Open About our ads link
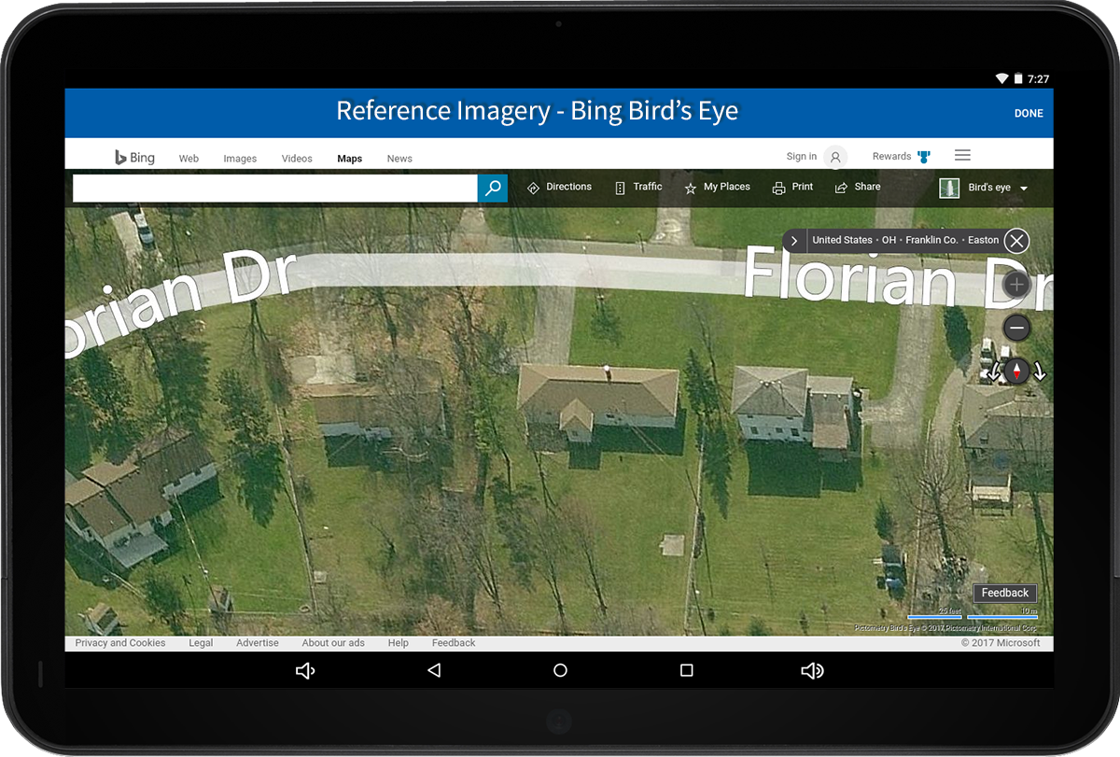This screenshot has width=1120, height=757. click(x=333, y=643)
